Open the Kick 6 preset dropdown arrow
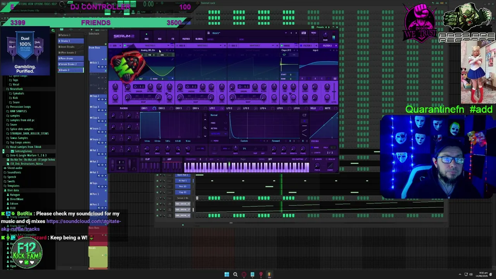The image size is (496, 279). (x=286, y=33)
